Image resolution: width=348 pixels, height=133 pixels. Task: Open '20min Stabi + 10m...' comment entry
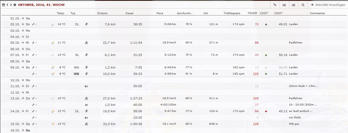(x=303, y=86)
